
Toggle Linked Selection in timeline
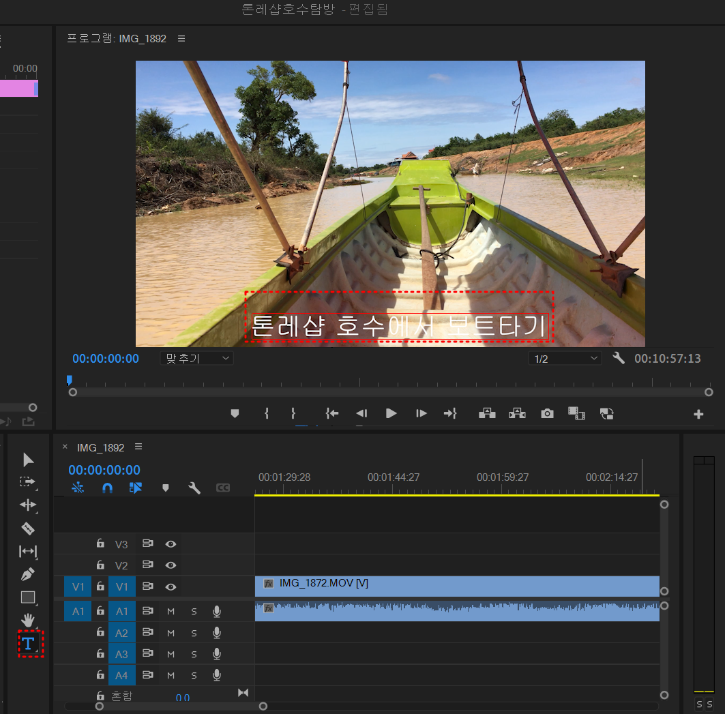[136, 488]
